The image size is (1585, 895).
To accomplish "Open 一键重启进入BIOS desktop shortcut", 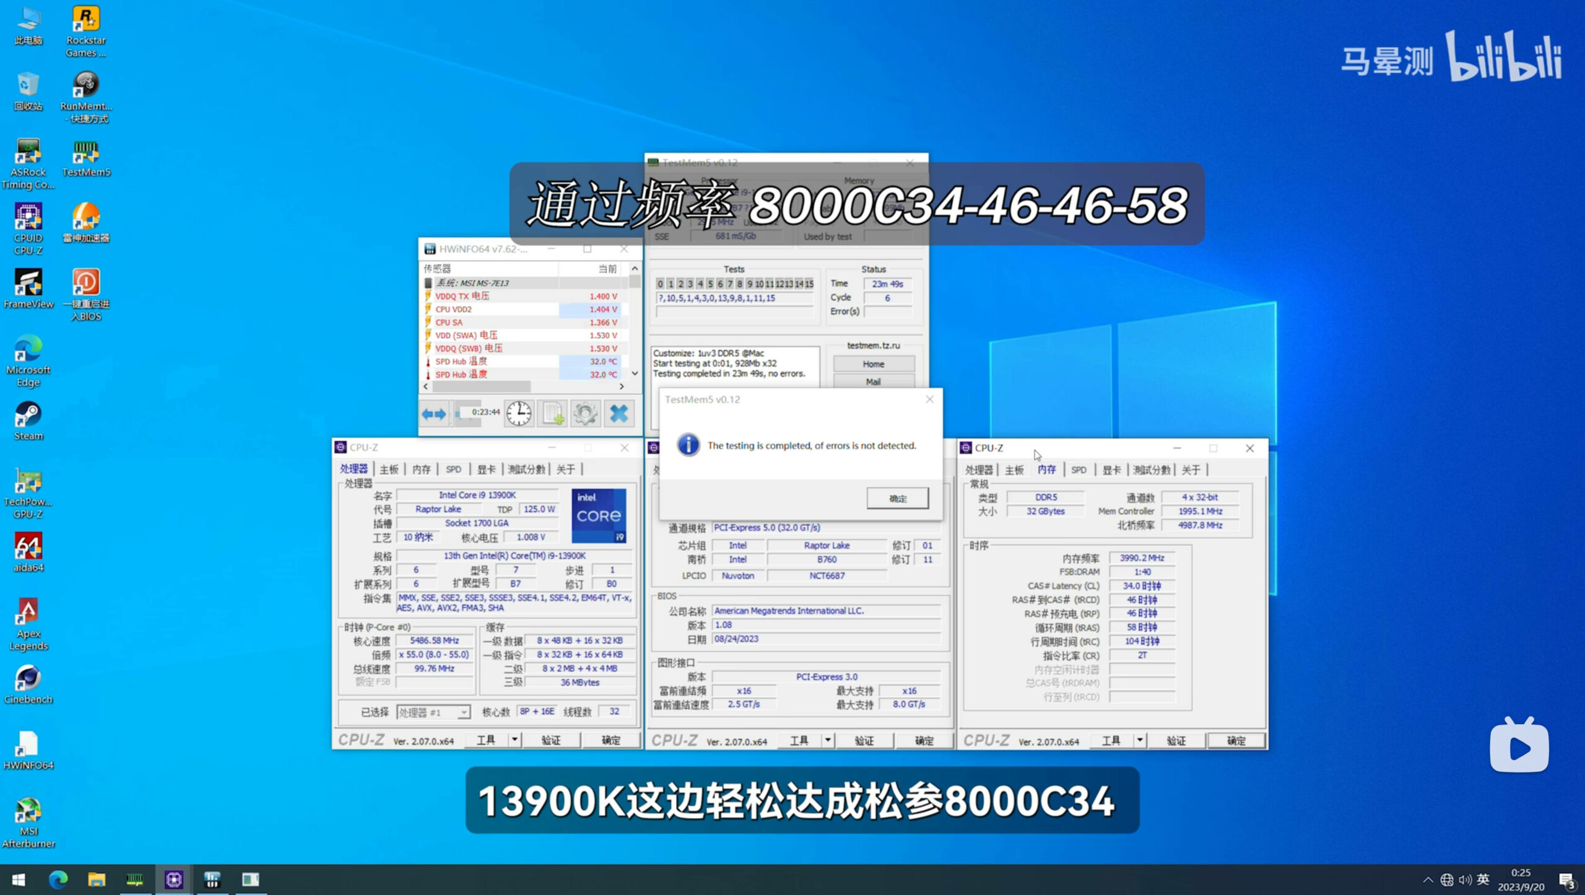I will tap(86, 295).
